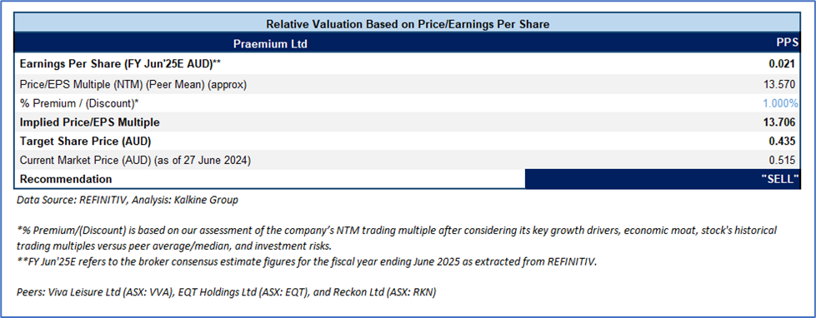
Task: Click the 0.435 target price value
Action: [785, 142]
